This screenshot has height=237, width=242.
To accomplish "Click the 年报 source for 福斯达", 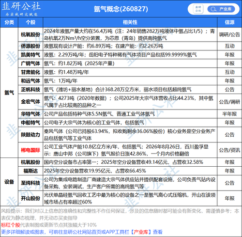I will (x=229, y=171).
